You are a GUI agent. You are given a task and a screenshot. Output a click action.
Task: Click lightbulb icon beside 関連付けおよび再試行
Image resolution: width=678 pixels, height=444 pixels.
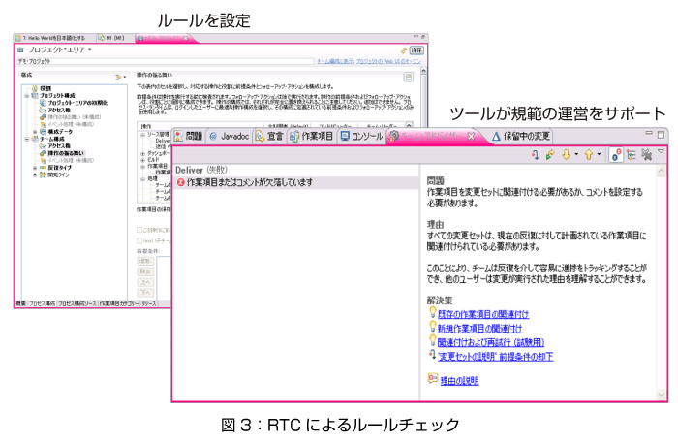(432, 340)
